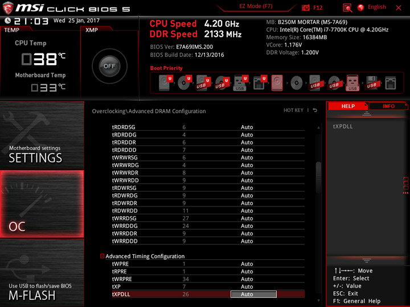Select the tRDWRDR timing row
Screen dimensions: 410x307
[208, 203]
